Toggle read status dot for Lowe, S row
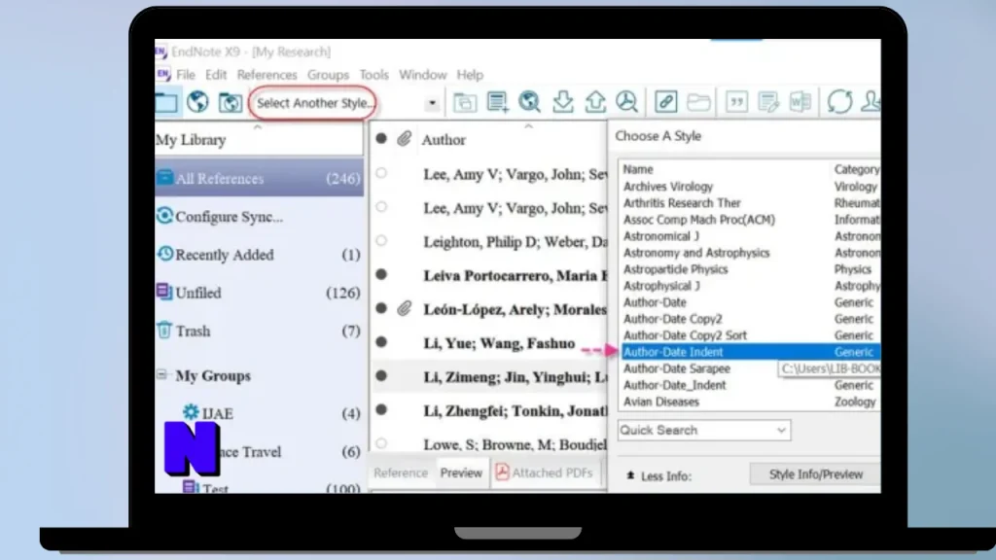996x560 pixels. coord(381,443)
